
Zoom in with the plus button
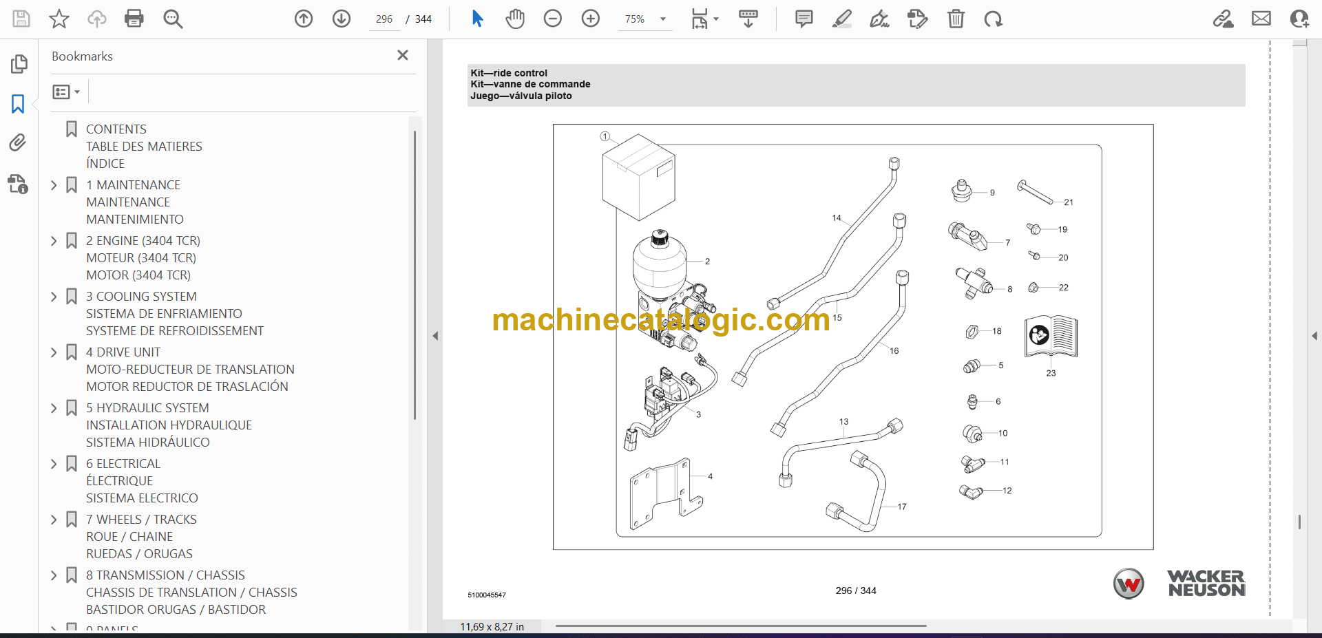click(591, 19)
